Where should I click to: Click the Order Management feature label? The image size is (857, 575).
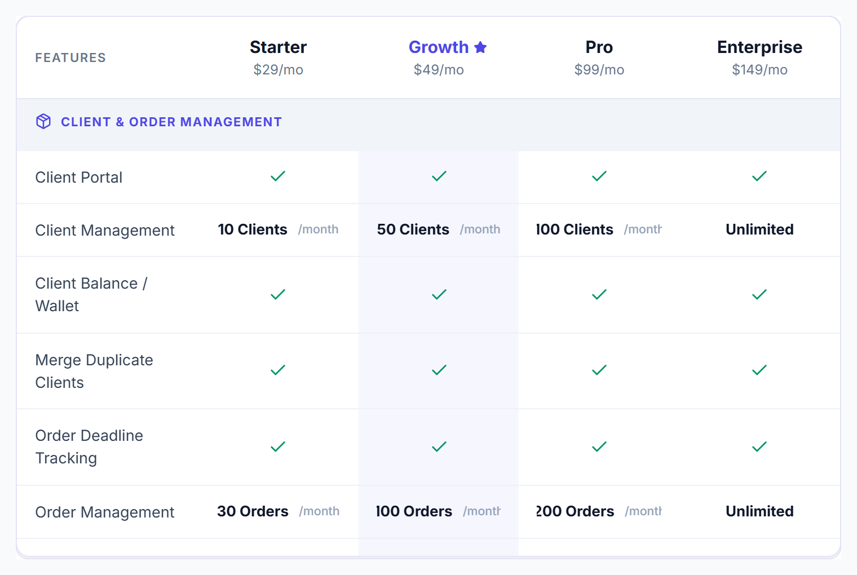pyautogui.click(x=105, y=512)
